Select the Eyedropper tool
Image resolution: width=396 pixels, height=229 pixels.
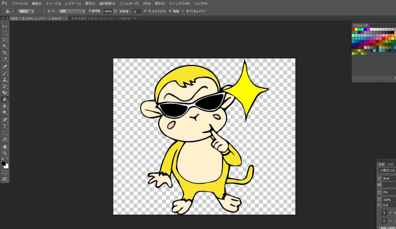point(5,59)
